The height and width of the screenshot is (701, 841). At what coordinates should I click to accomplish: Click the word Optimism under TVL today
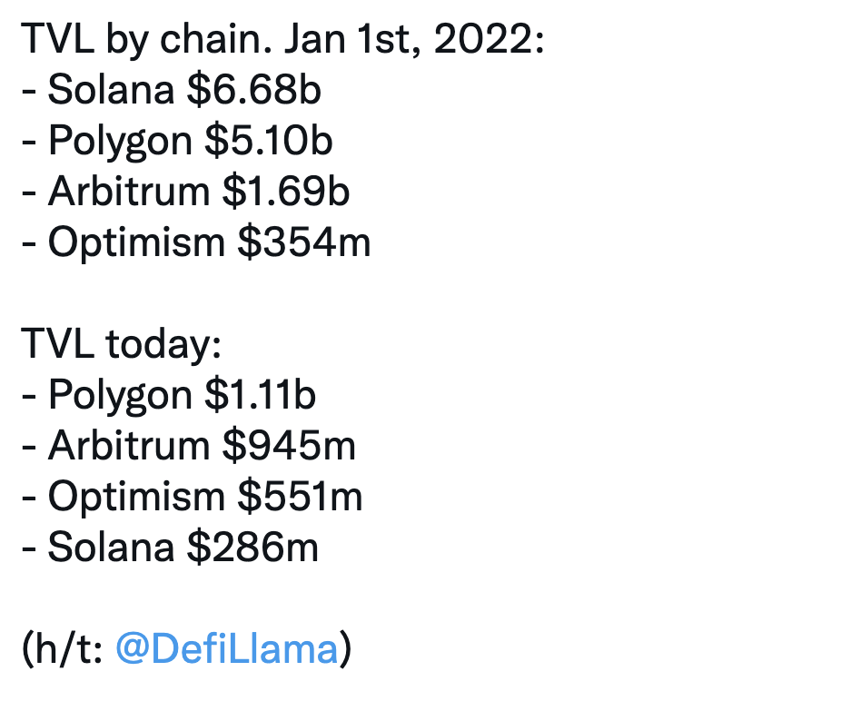pos(135,498)
